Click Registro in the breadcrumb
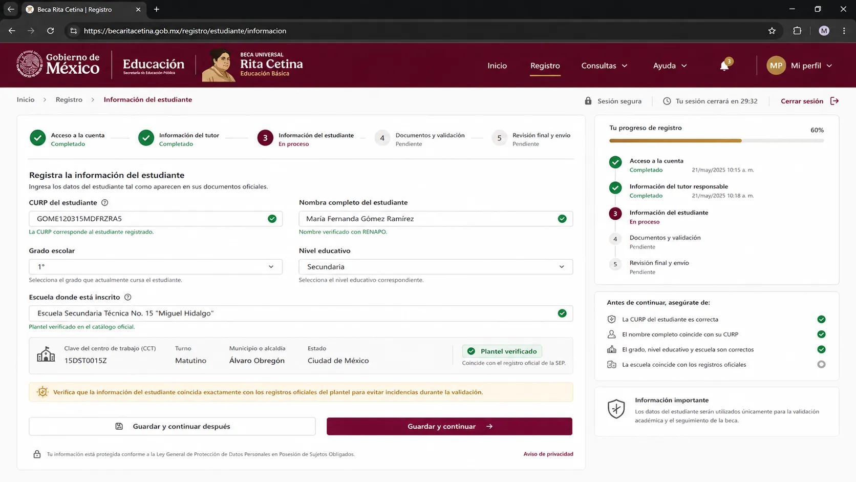Viewport: 856px width, 482px height. [x=69, y=100]
